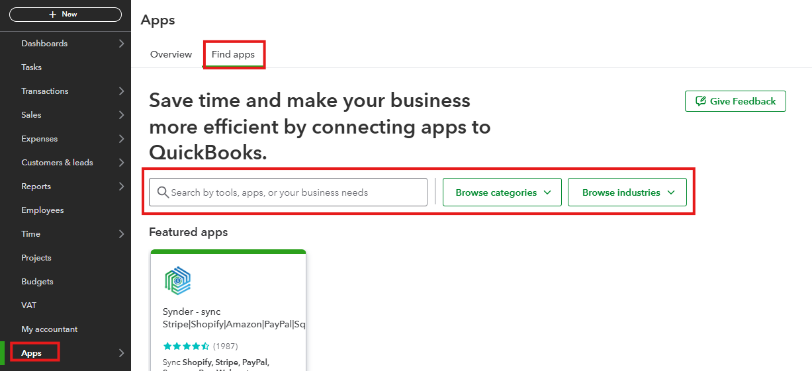Open Reports in the sidebar

(x=36, y=186)
